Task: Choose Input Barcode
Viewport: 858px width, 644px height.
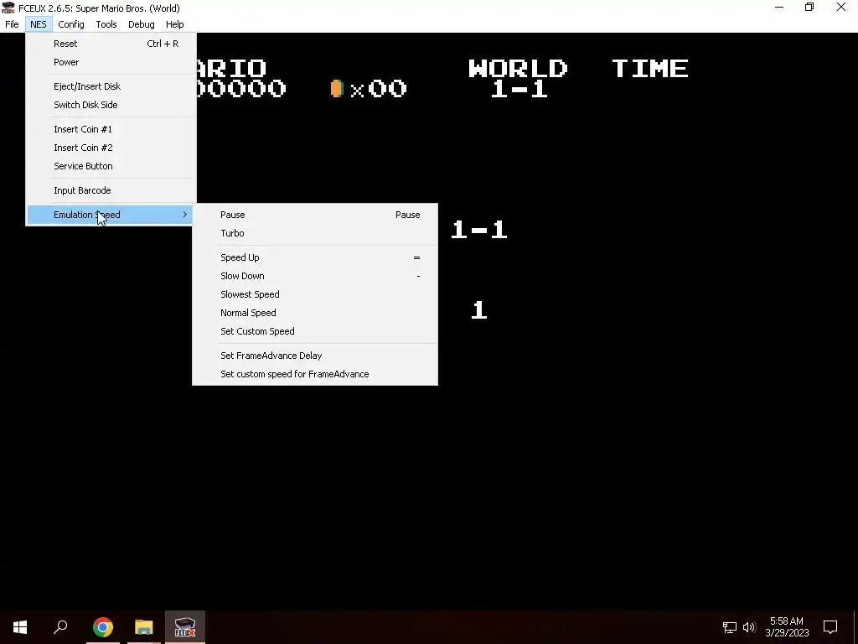Action: point(111,190)
